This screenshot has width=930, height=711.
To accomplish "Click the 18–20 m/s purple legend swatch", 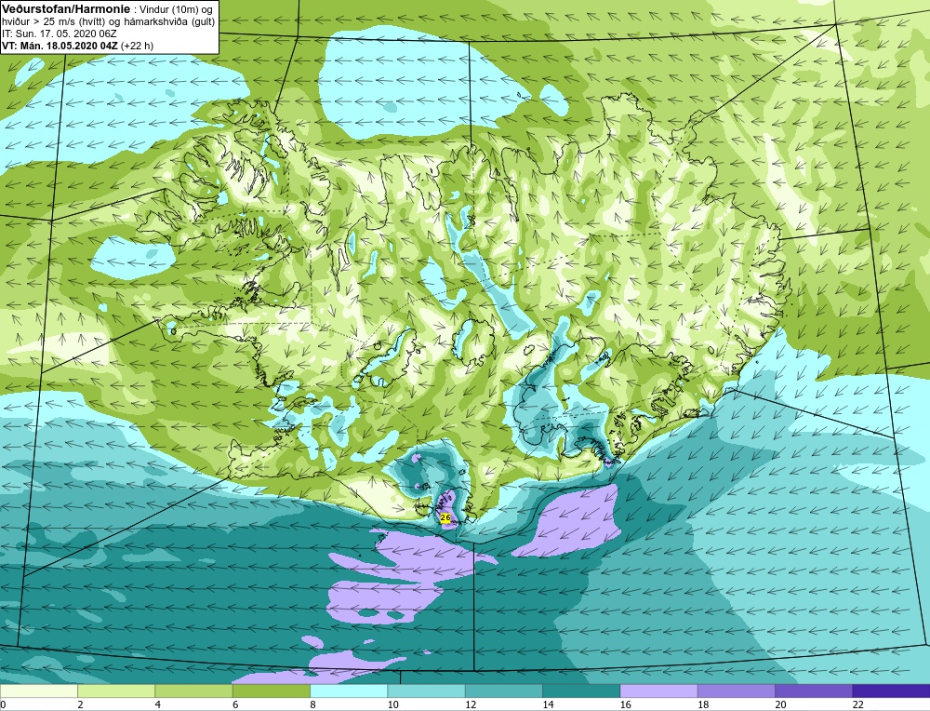I will (x=736, y=691).
